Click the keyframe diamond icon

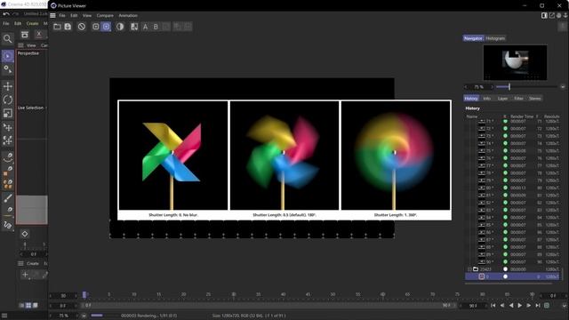click(x=25, y=234)
